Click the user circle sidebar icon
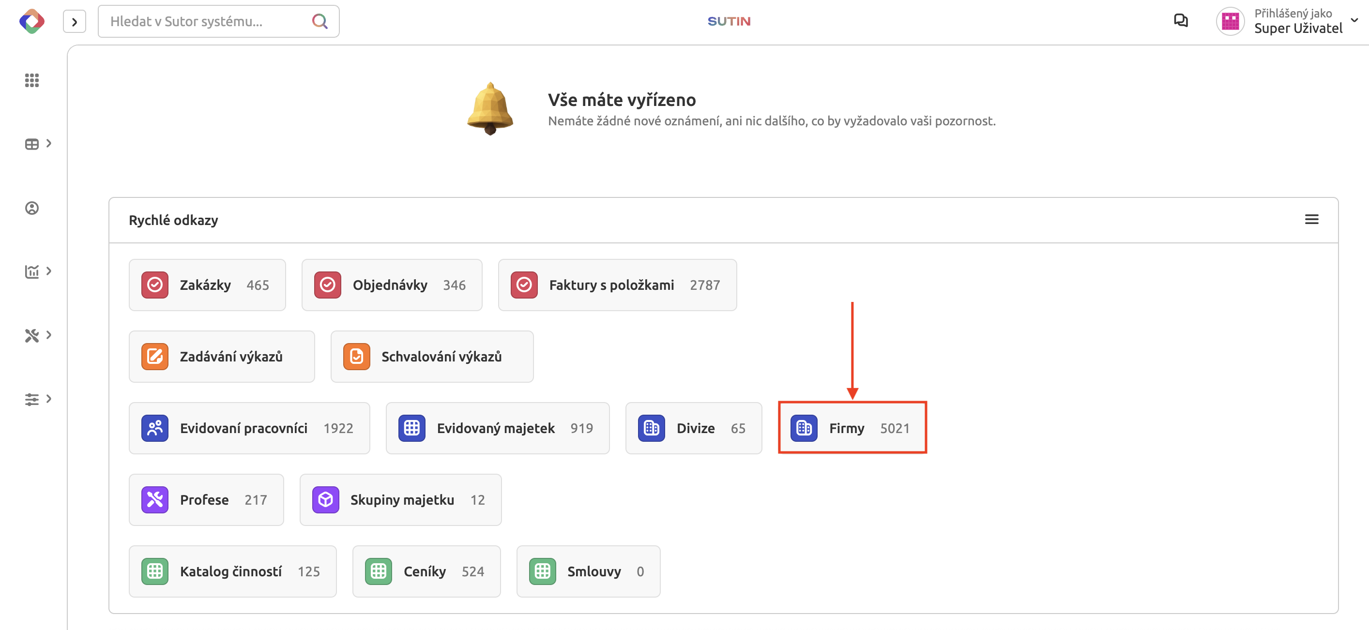The width and height of the screenshot is (1369, 630). coord(32,208)
